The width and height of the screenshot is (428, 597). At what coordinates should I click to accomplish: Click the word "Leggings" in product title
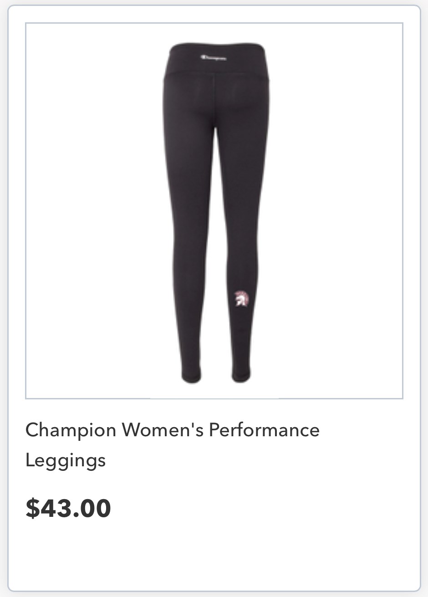point(66,460)
